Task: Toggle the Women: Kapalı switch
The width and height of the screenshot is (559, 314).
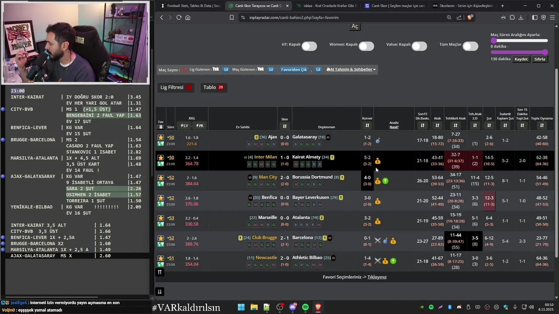Action: [x=366, y=46]
